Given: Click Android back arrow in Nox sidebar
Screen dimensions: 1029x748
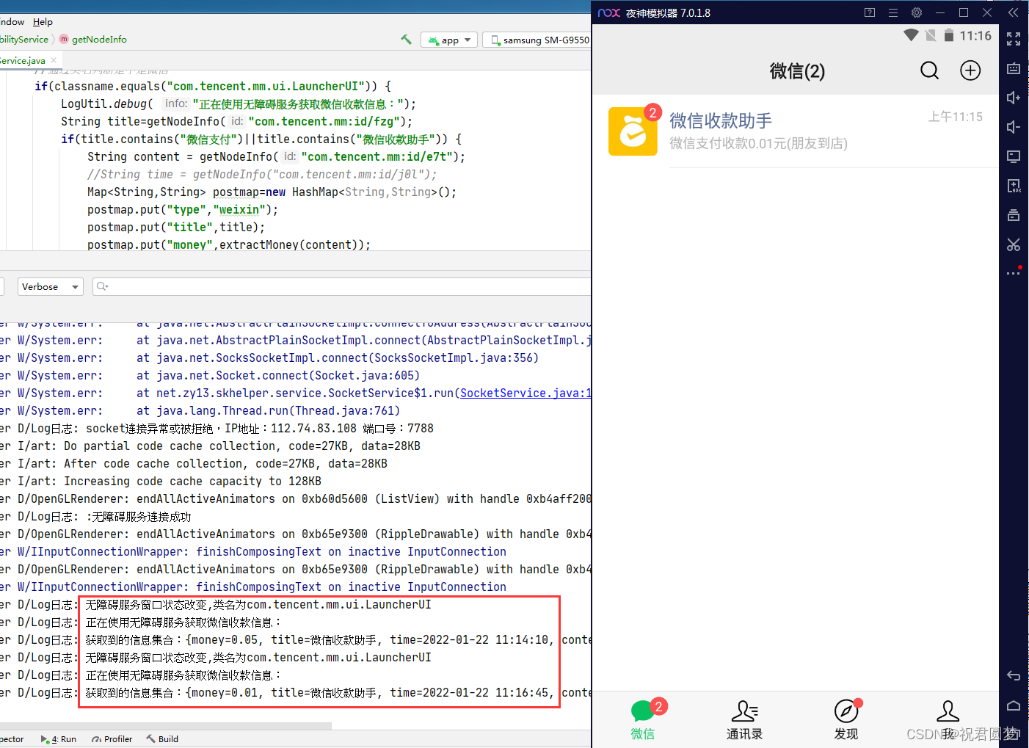Looking at the screenshot, I should pos(1014,675).
